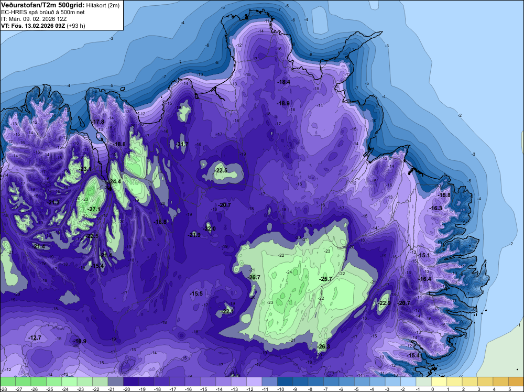The height and width of the screenshot is (392, 524).
Task: Pick the legend swatch labeled -28
Action: [8, 382]
